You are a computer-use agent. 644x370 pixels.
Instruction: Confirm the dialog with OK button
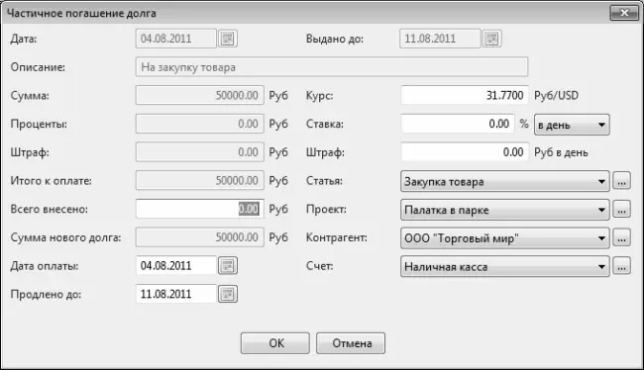[275, 343]
